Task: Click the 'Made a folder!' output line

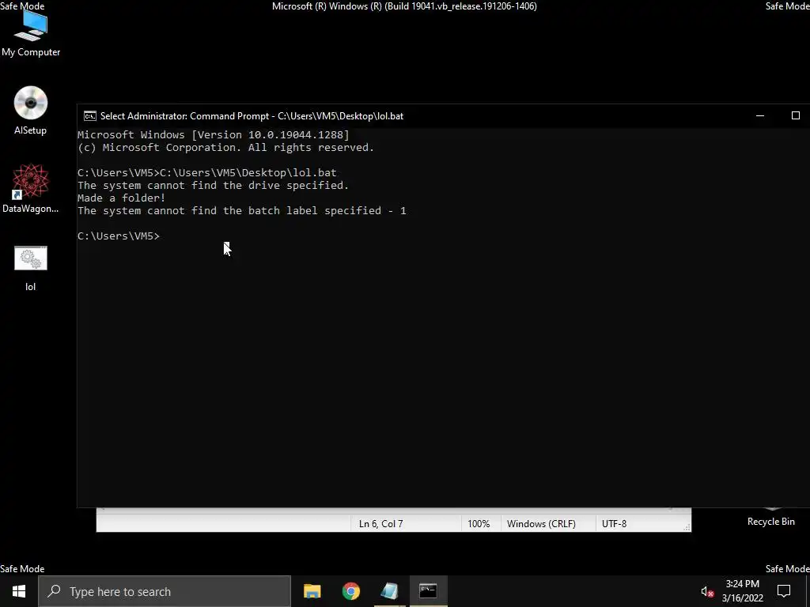Action: pyautogui.click(x=121, y=198)
